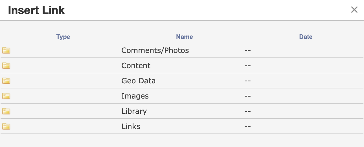Click the date placeholder for Links row
The width and height of the screenshot is (364, 147).
(x=248, y=126)
